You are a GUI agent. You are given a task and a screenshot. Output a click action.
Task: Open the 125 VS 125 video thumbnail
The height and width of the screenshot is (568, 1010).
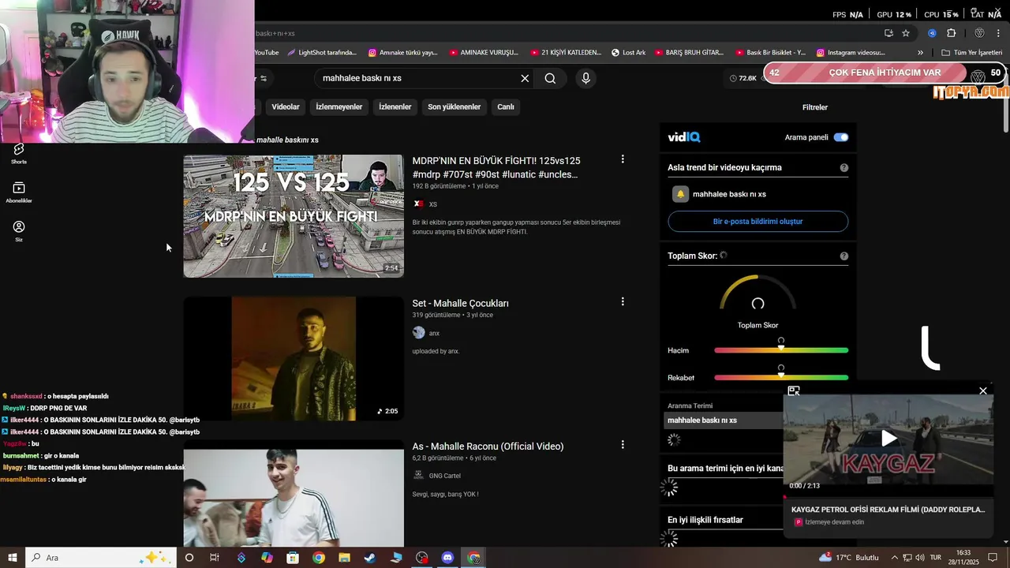coord(294,216)
